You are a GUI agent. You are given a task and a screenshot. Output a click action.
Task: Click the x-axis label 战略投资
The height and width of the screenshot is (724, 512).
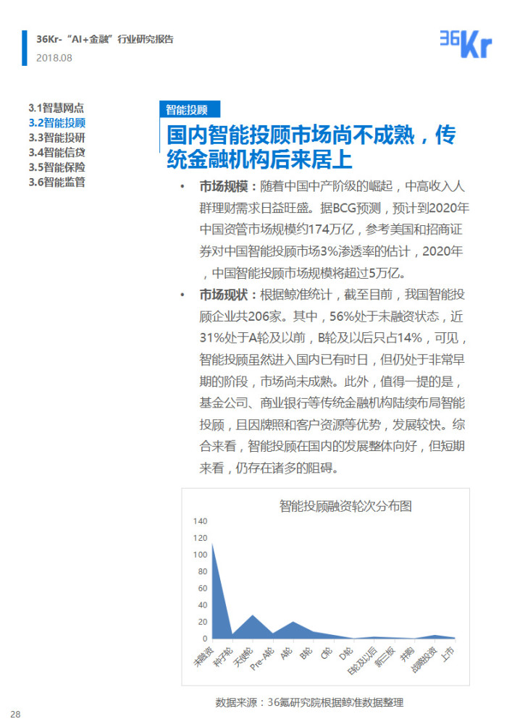424,660
